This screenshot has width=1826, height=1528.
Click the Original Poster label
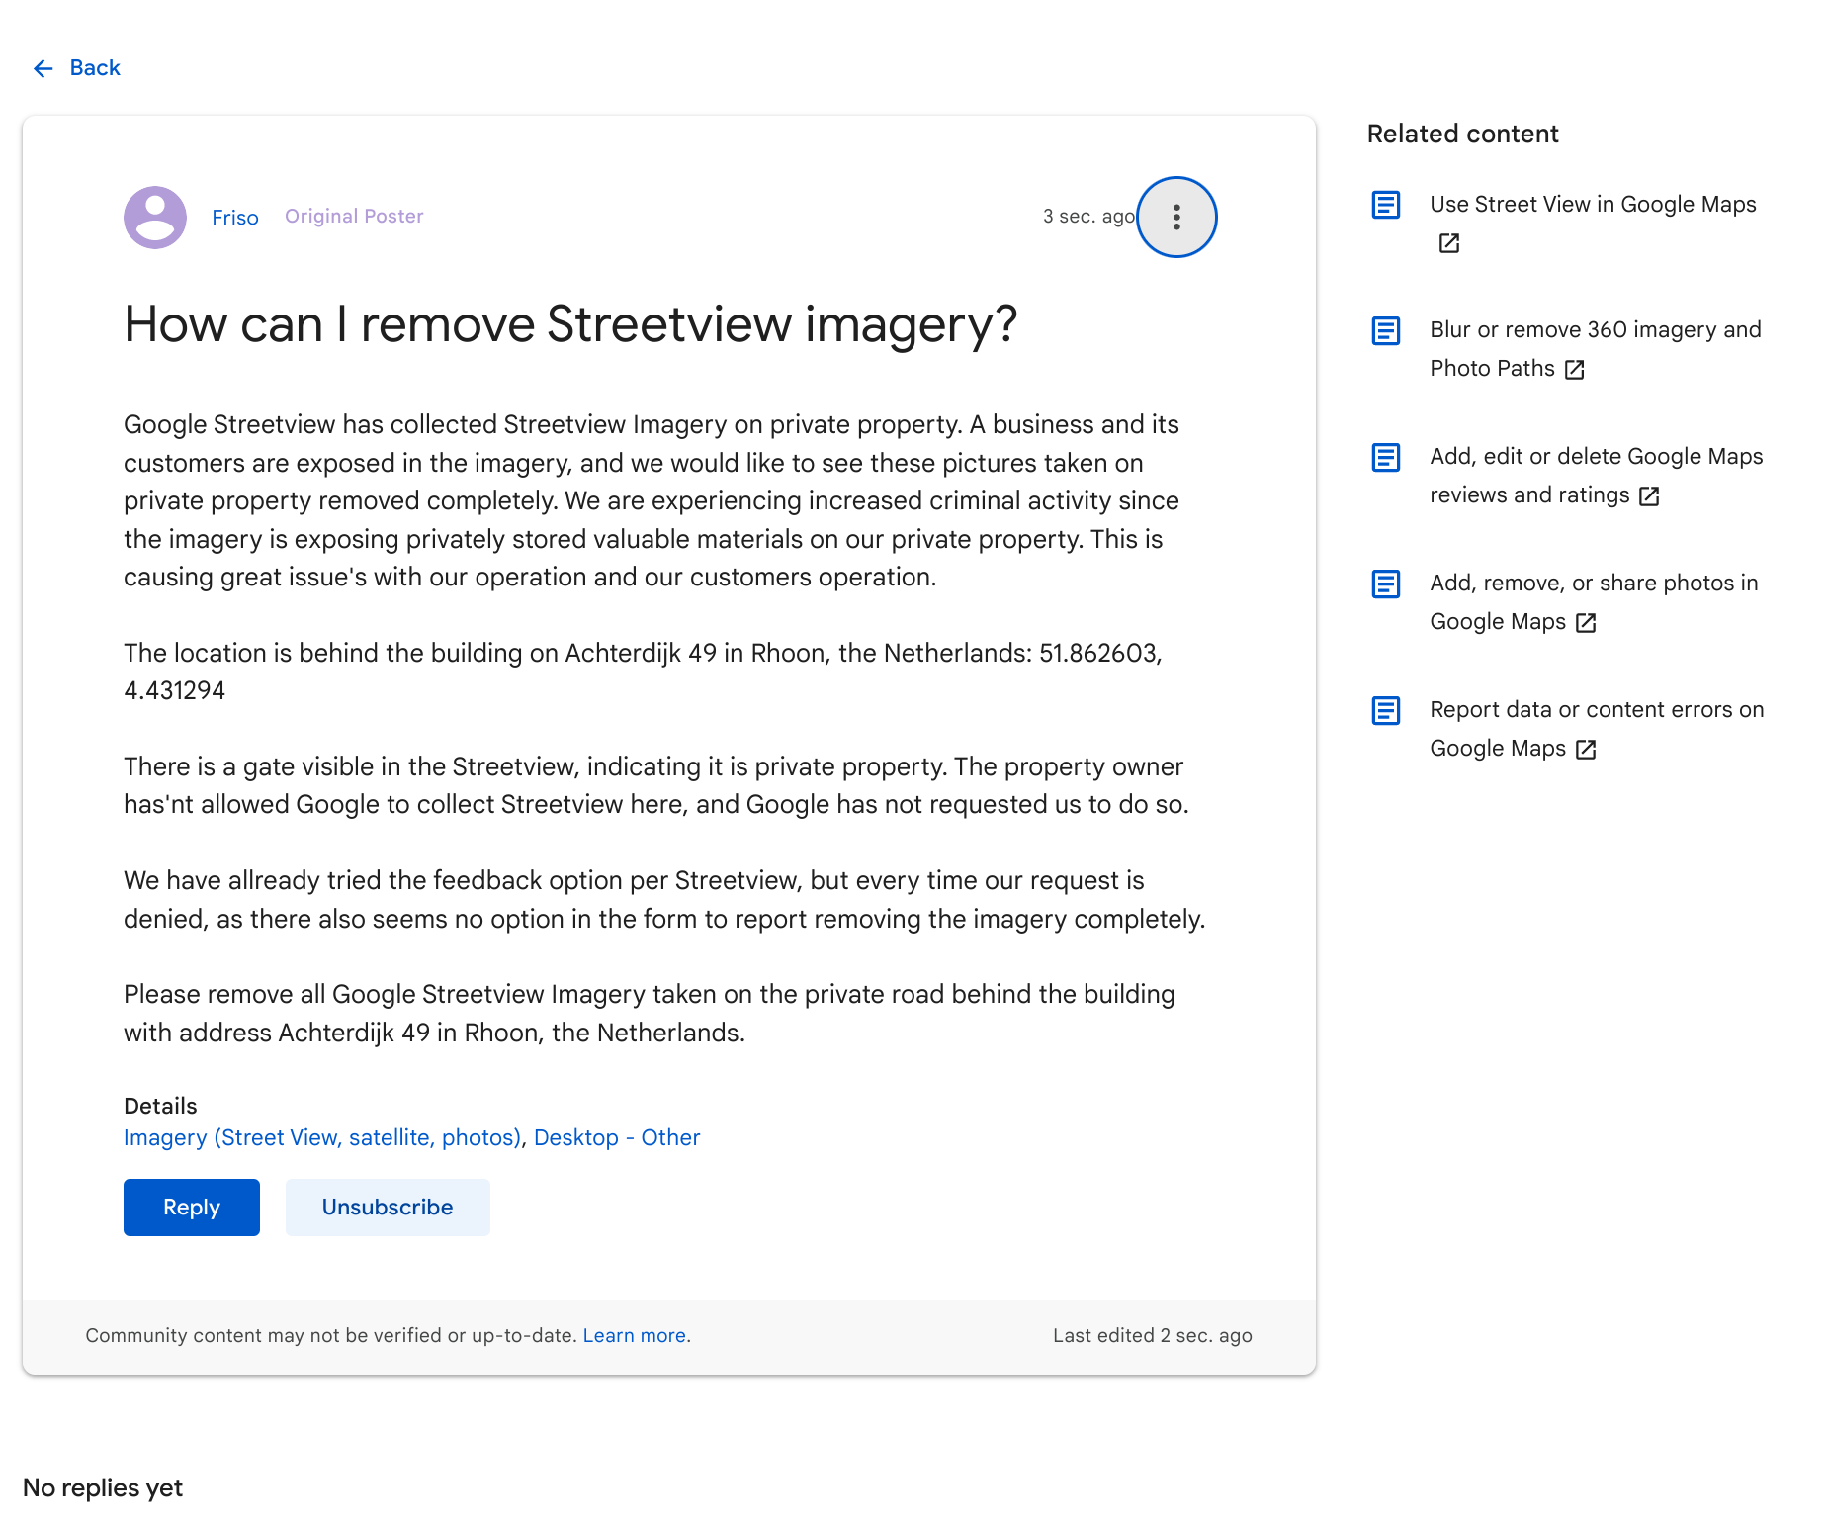point(354,217)
